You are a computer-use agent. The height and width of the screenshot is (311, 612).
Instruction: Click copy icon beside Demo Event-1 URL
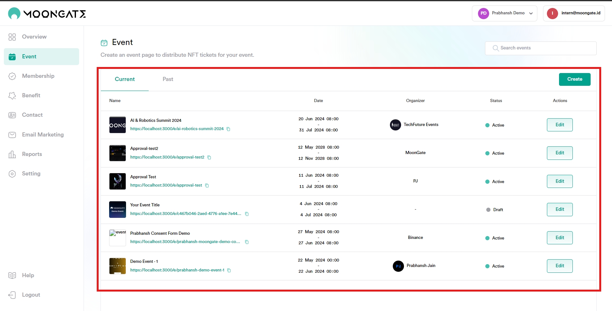coord(229,270)
